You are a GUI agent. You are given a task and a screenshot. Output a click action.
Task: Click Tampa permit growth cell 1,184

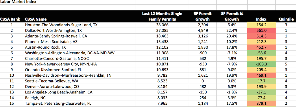click(x=203, y=104)
